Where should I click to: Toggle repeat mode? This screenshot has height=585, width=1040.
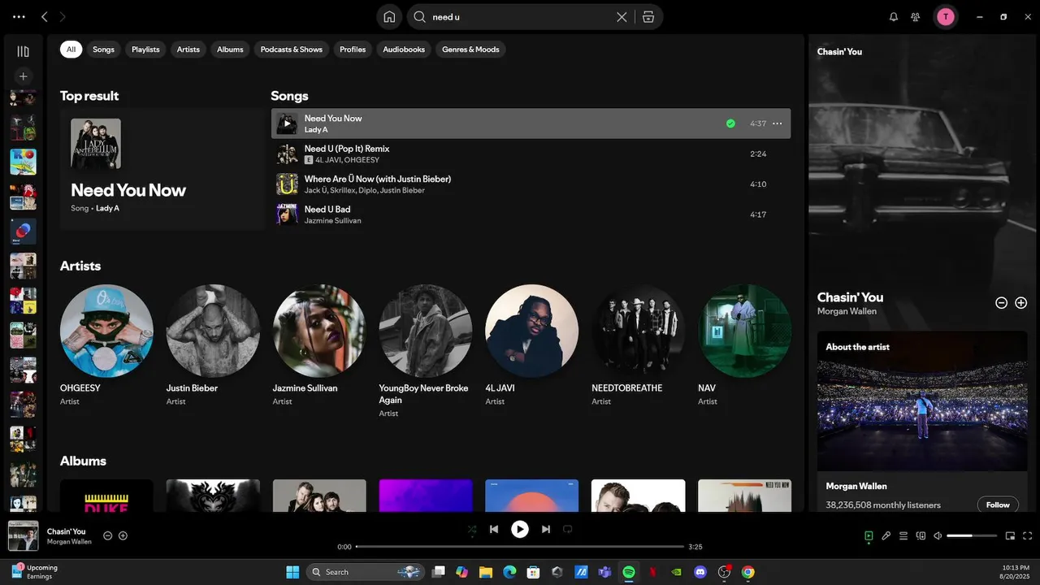click(568, 529)
